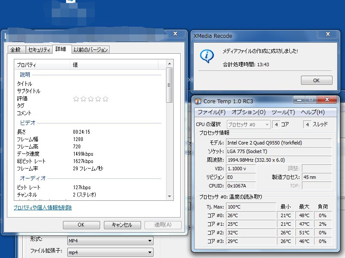Close the XMedia Recode dialog

[x=328, y=34]
